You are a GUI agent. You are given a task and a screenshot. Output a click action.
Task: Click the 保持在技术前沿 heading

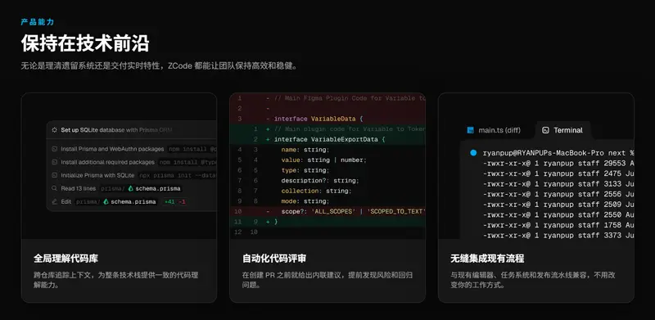click(85, 43)
